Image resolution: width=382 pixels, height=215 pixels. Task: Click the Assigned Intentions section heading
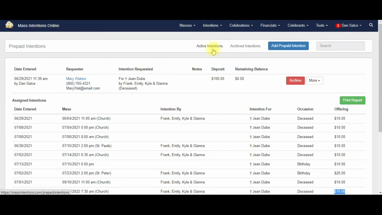pyautogui.click(x=29, y=100)
